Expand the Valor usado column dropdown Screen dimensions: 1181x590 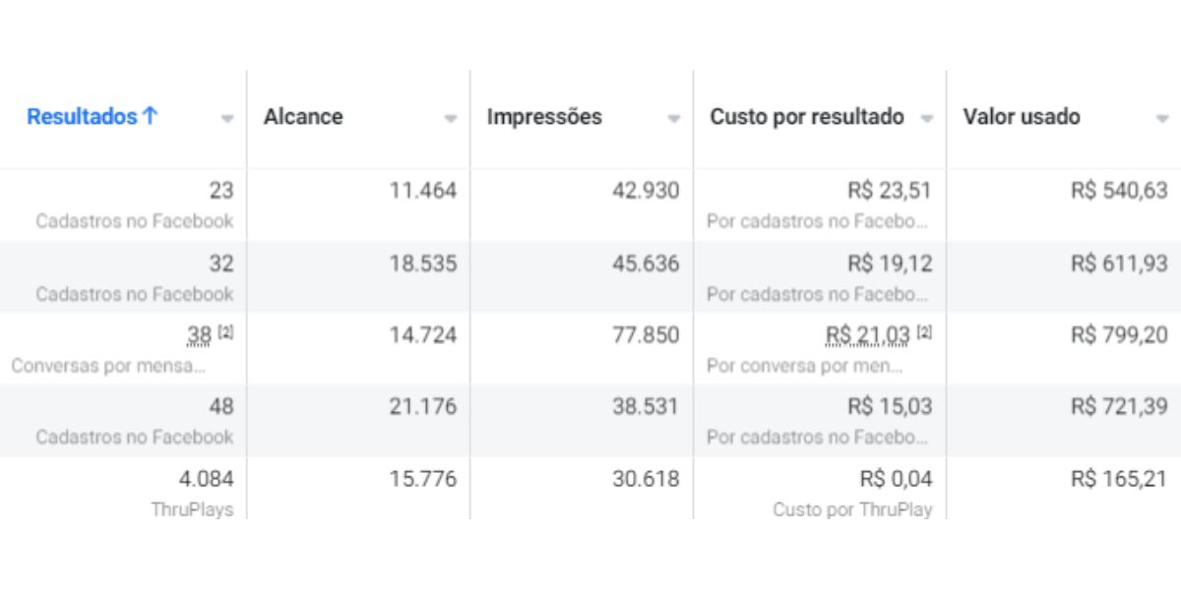click(x=1161, y=119)
